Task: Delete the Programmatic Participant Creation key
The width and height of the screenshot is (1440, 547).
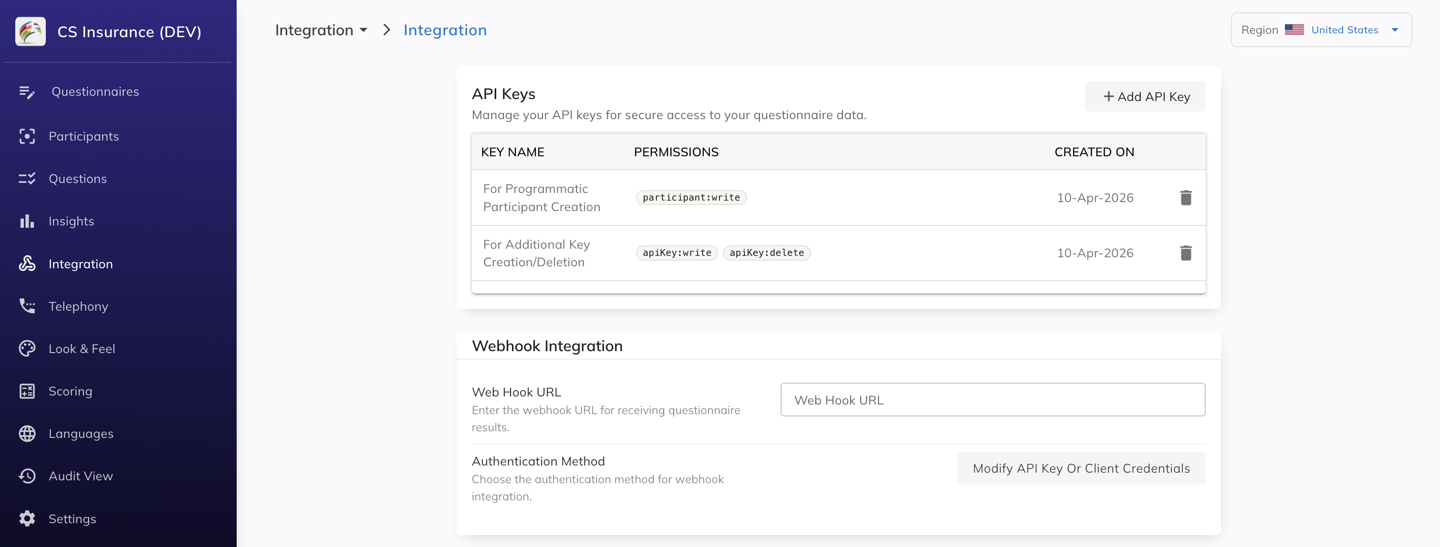Action: pyautogui.click(x=1186, y=198)
